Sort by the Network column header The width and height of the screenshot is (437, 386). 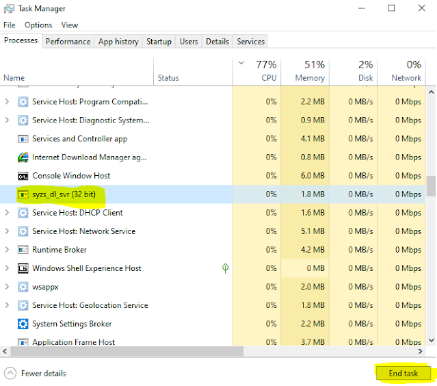[x=401, y=72]
